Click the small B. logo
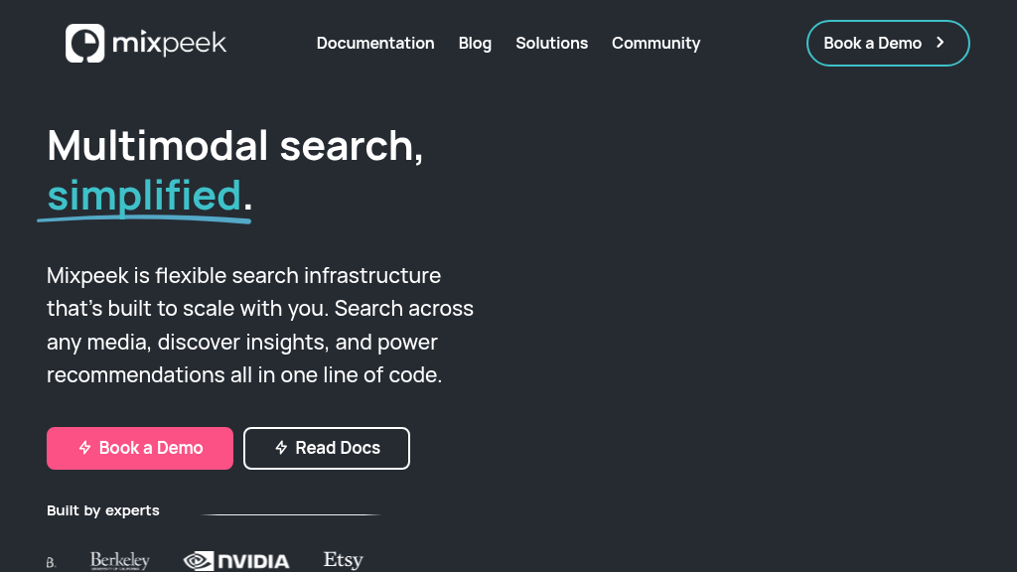Screen dimensions: 1017x572 tap(52, 562)
